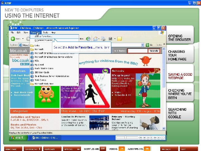The width and height of the screenshot is (201, 151).
Task: Click the yellow Discuss note toolbar icon
Action: pos(119,39)
